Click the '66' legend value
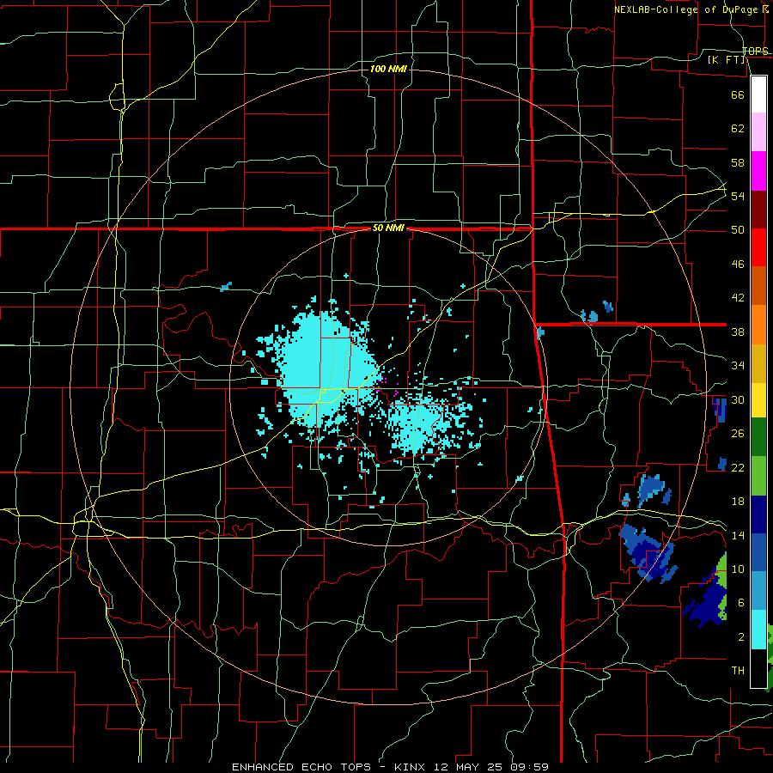Image resolution: width=773 pixels, height=773 pixels. (x=738, y=95)
